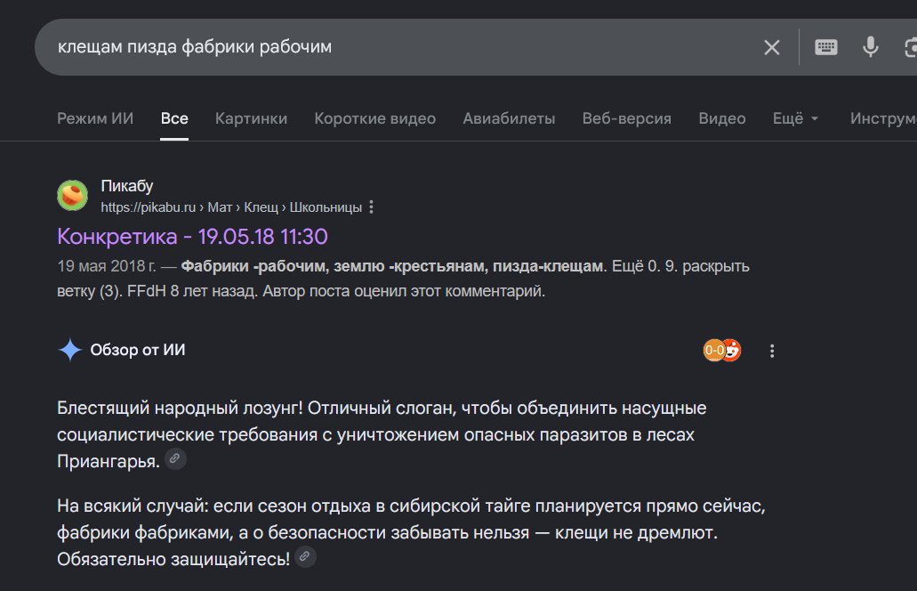The image size is (917, 591).
Task: Click the AI overview sparkle icon
Action: (70, 350)
